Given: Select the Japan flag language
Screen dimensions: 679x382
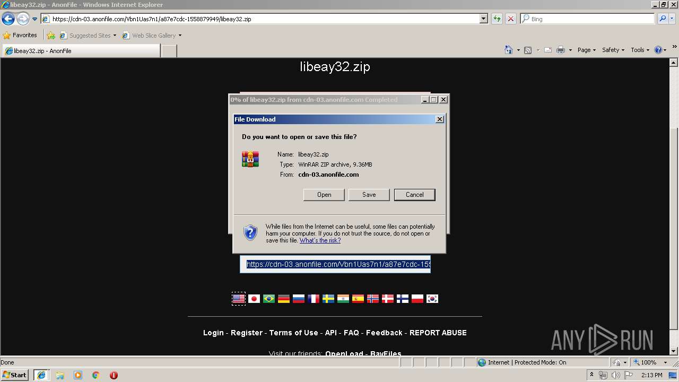Looking at the screenshot, I should 254,299.
